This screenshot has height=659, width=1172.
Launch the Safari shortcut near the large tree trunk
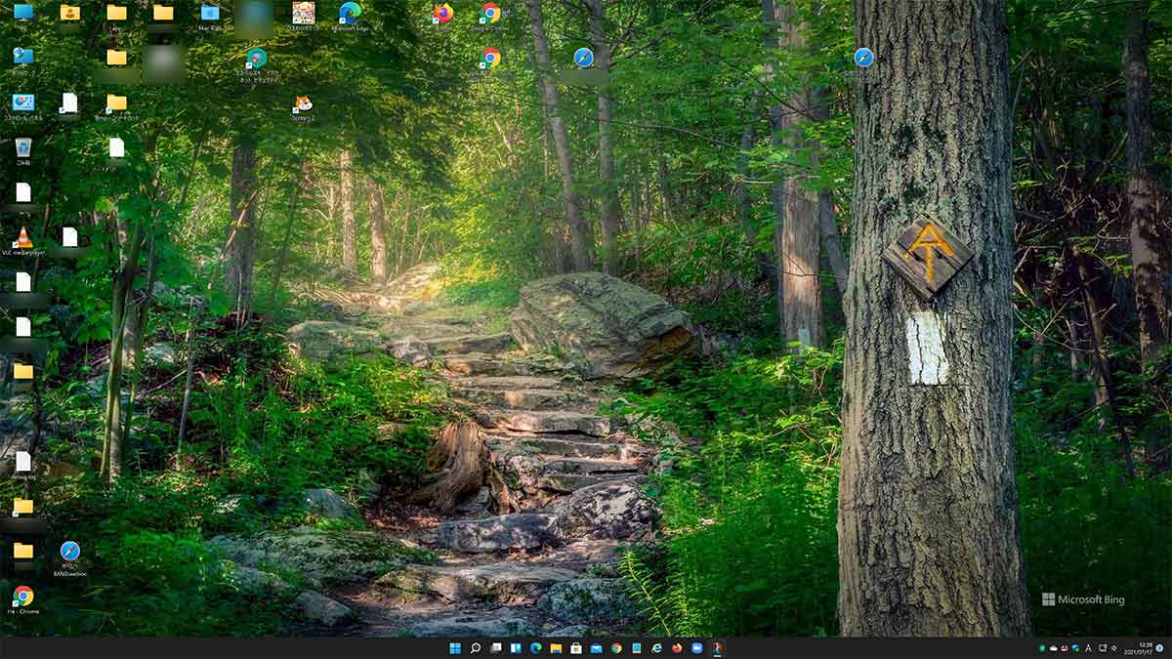[863, 58]
